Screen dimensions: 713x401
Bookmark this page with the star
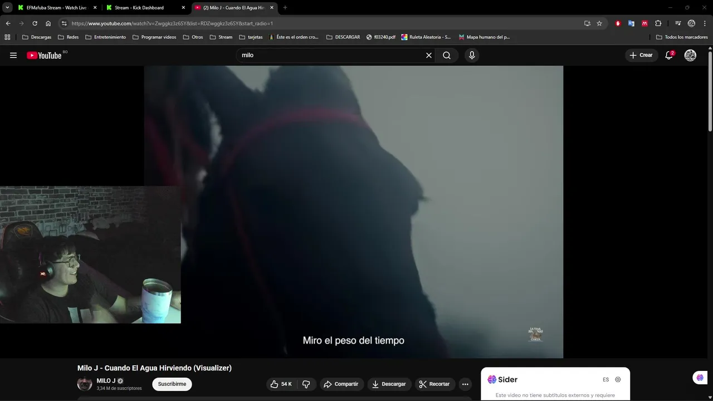coord(599,23)
